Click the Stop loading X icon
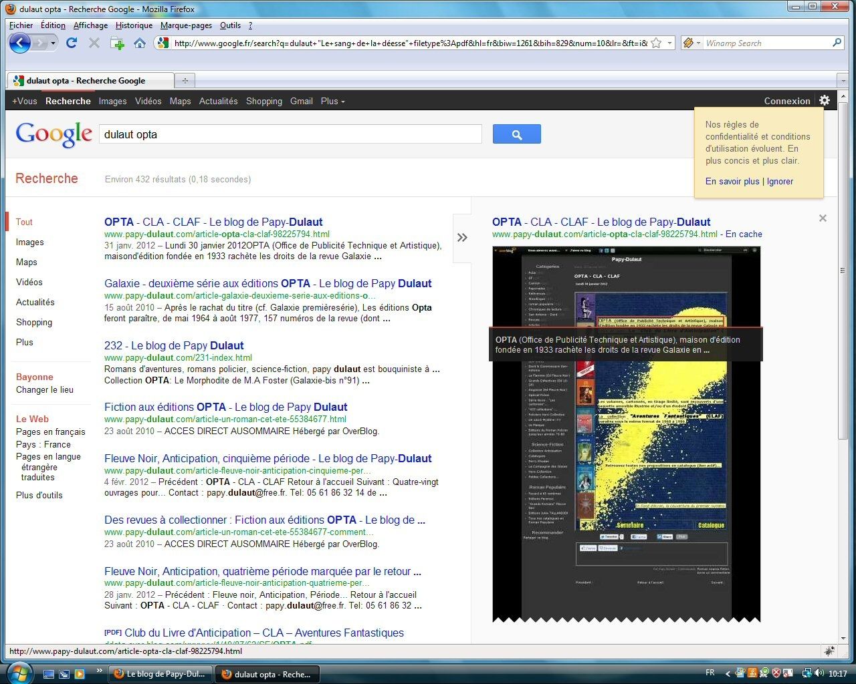The width and height of the screenshot is (856, 684). click(x=94, y=43)
